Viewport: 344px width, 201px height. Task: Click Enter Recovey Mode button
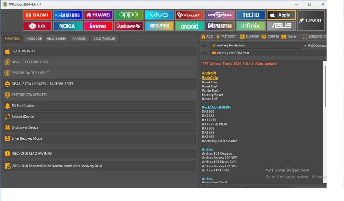[99, 138]
